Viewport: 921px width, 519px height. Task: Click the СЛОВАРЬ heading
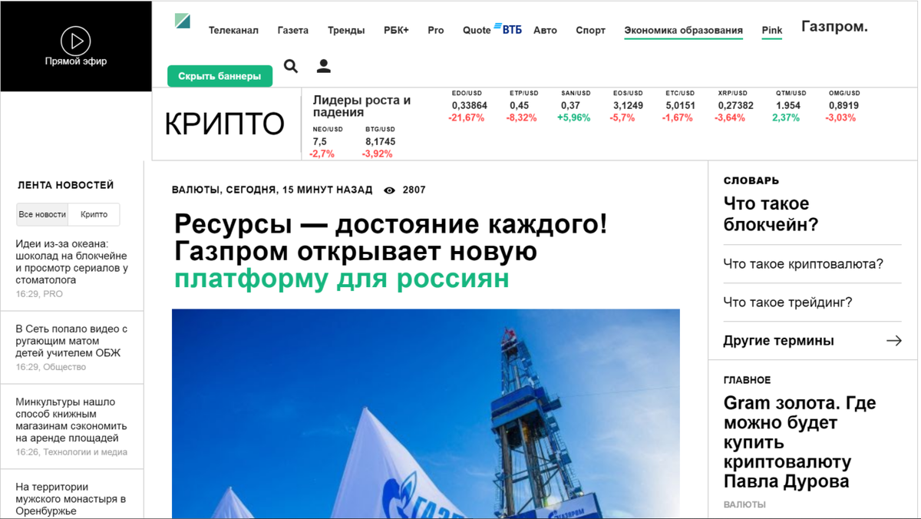coord(751,180)
